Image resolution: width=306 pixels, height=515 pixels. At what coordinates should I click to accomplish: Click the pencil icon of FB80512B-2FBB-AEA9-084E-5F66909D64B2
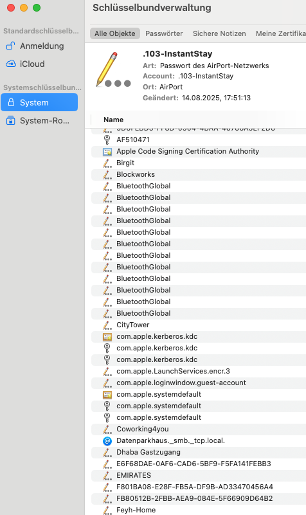click(107, 498)
